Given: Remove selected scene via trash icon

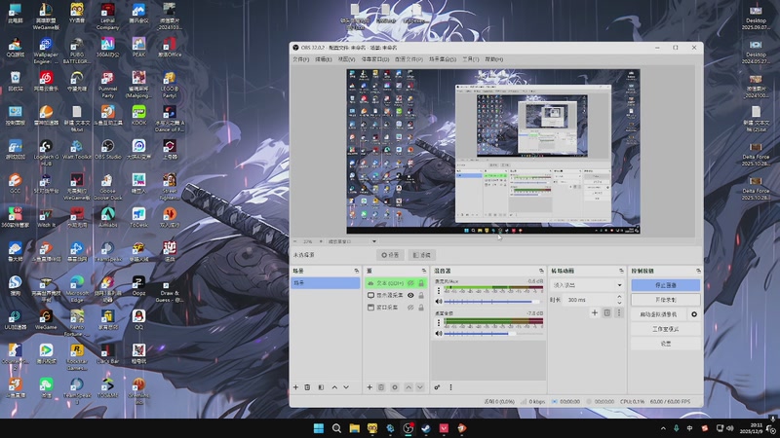Looking at the screenshot, I should [307, 387].
